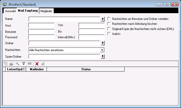The width and height of the screenshot is (181, 108).
Task: Open the Name field lookup arrow button
Action: pos(103,19)
